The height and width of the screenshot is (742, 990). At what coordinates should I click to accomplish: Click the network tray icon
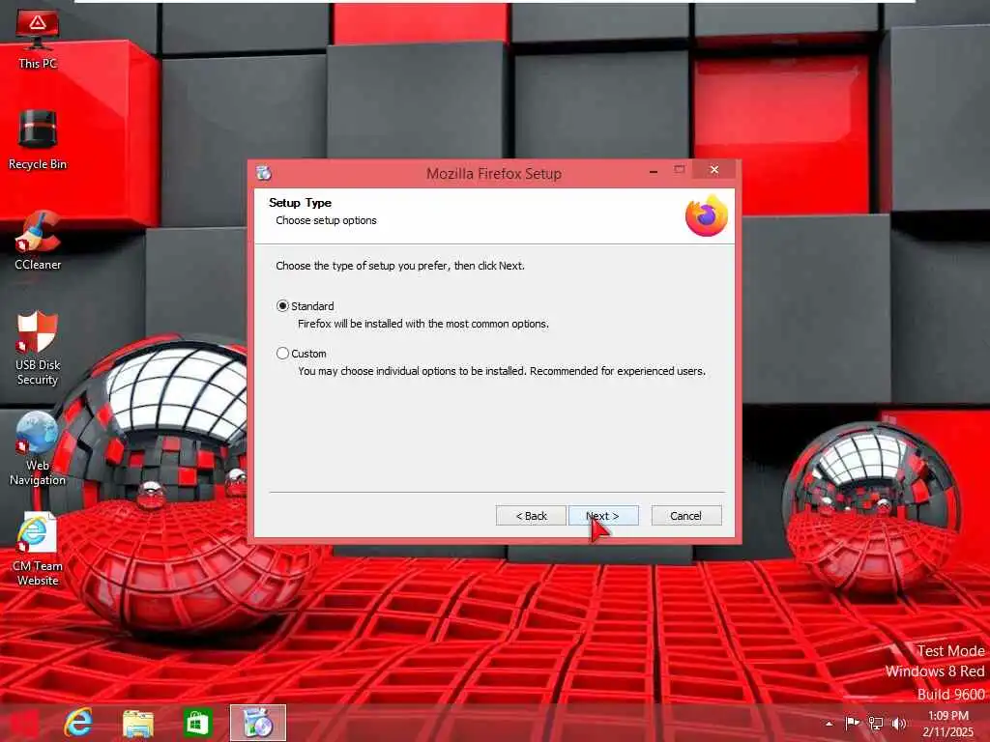[x=875, y=723]
